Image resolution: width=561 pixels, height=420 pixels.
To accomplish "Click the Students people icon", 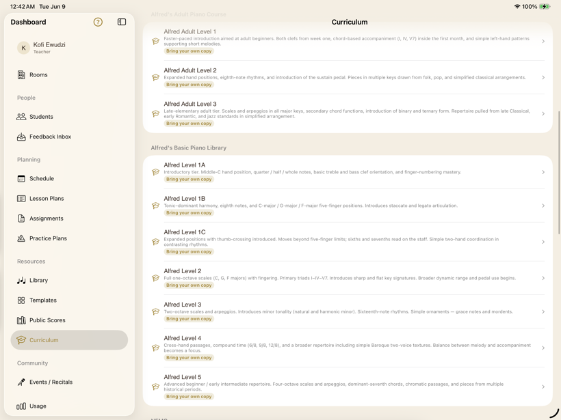I will [21, 116].
